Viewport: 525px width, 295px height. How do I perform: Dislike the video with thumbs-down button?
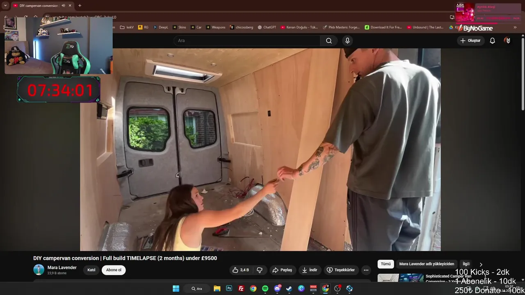tap(260, 270)
